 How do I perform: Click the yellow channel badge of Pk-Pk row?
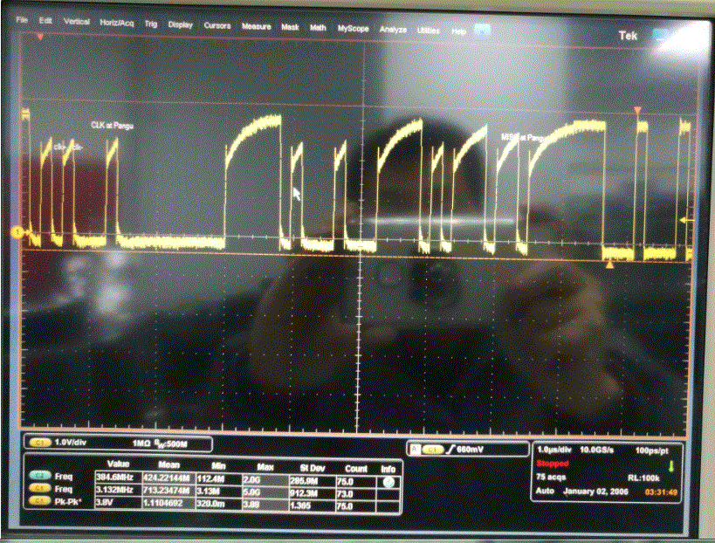click(x=40, y=501)
